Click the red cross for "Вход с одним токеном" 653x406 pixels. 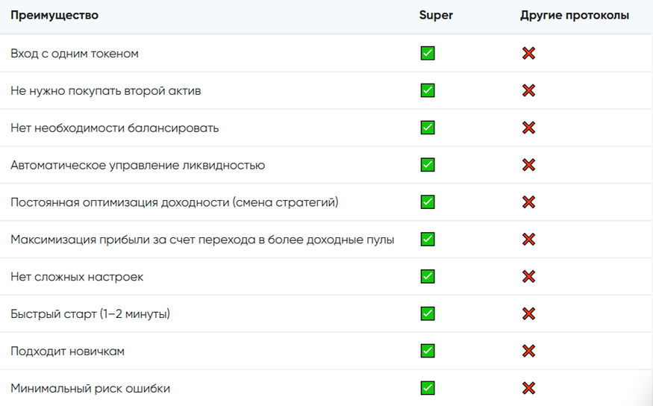(x=528, y=54)
